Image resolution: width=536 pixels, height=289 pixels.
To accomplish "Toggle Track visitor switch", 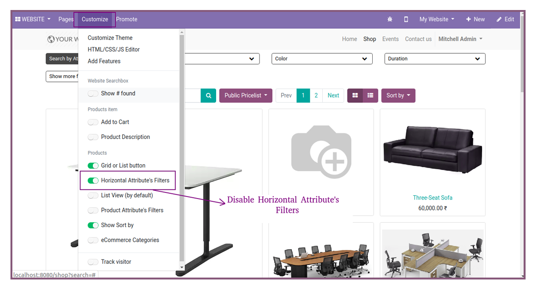I will (93, 262).
